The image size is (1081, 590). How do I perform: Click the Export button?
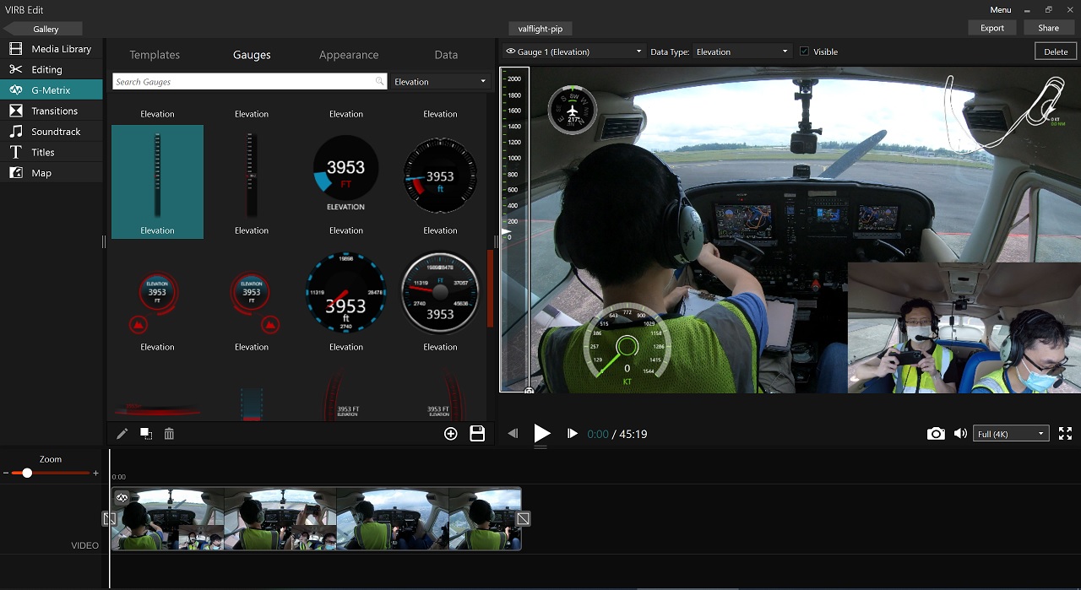(992, 28)
